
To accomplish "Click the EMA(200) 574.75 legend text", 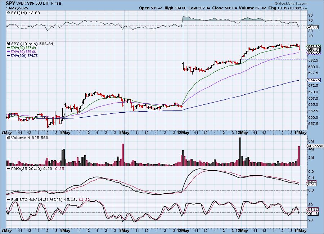I will click(24, 55).
